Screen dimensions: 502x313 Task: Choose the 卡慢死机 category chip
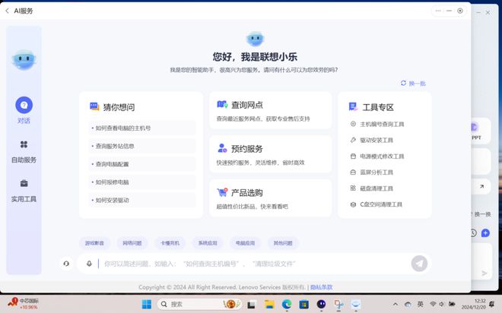point(170,243)
